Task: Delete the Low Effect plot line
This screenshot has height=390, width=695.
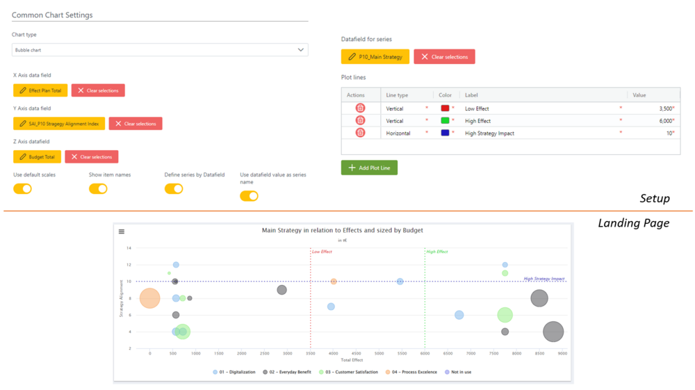Action: pyautogui.click(x=360, y=108)
